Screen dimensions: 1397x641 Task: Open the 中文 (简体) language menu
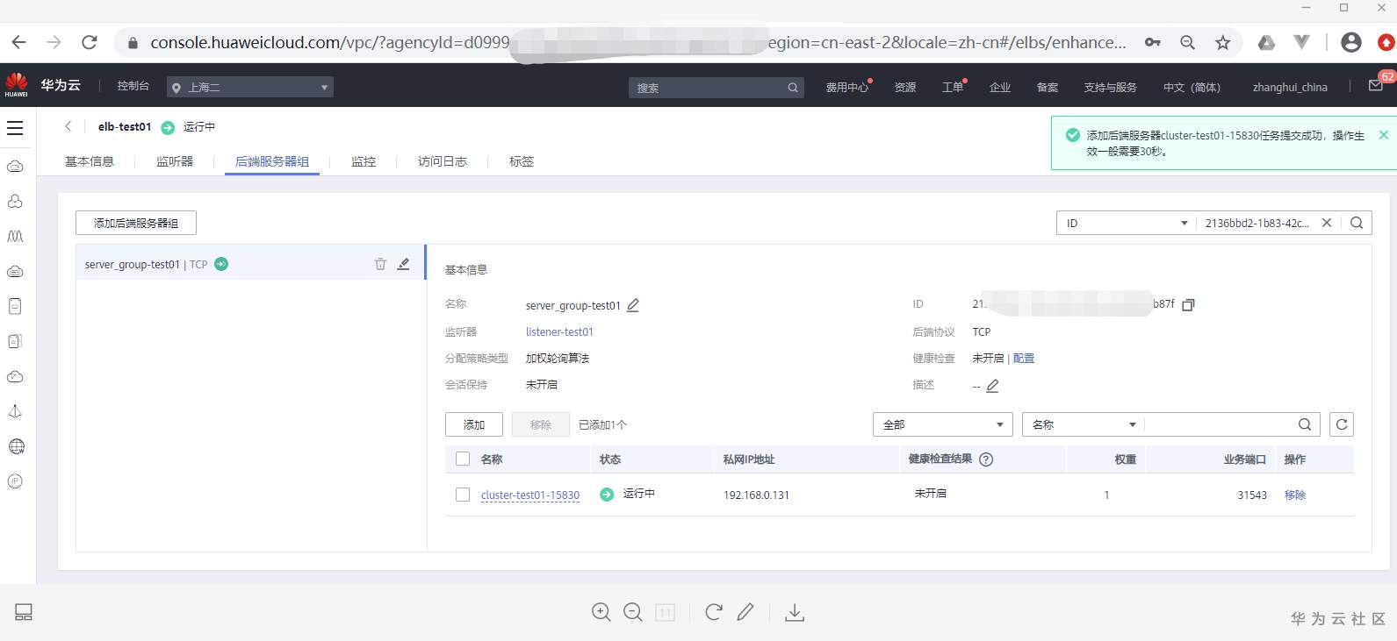1192,87
